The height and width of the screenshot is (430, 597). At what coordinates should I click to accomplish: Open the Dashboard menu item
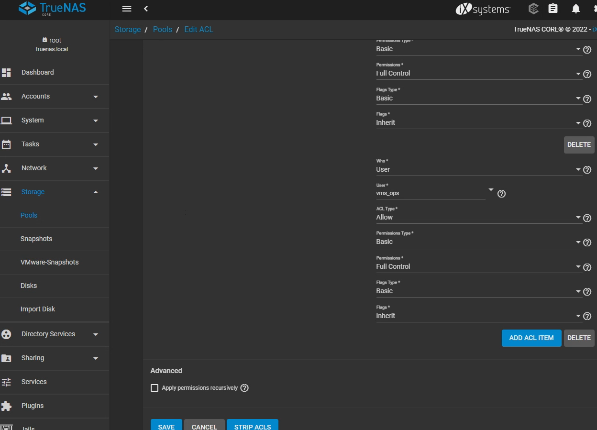click(x=55, y=73)
